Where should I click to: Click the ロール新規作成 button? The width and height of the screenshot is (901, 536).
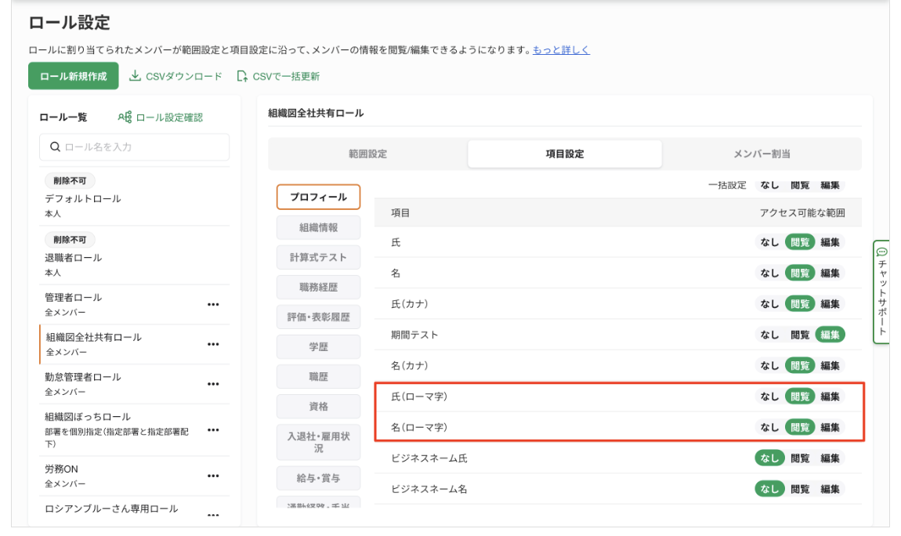point(73,76)
